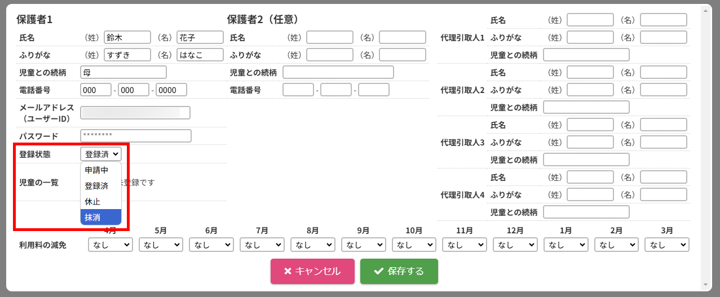Expand the 3月 fee reduction dropdown
720x297 pixels.
[667, 245]
